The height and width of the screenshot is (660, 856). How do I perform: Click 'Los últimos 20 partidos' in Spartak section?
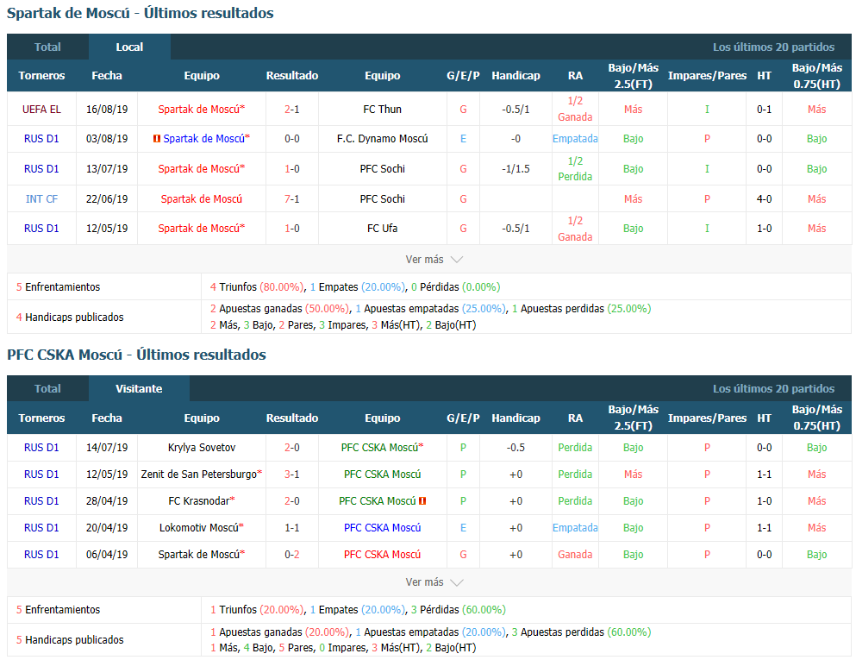pos(773,47)
